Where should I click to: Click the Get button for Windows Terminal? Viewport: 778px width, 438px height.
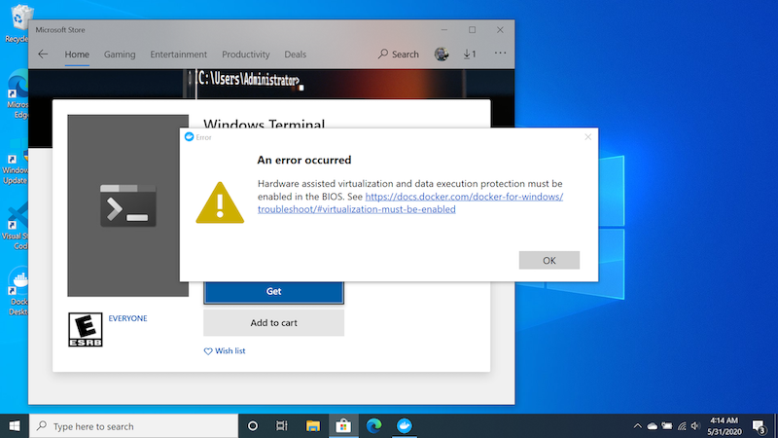(x=273, y=291)
